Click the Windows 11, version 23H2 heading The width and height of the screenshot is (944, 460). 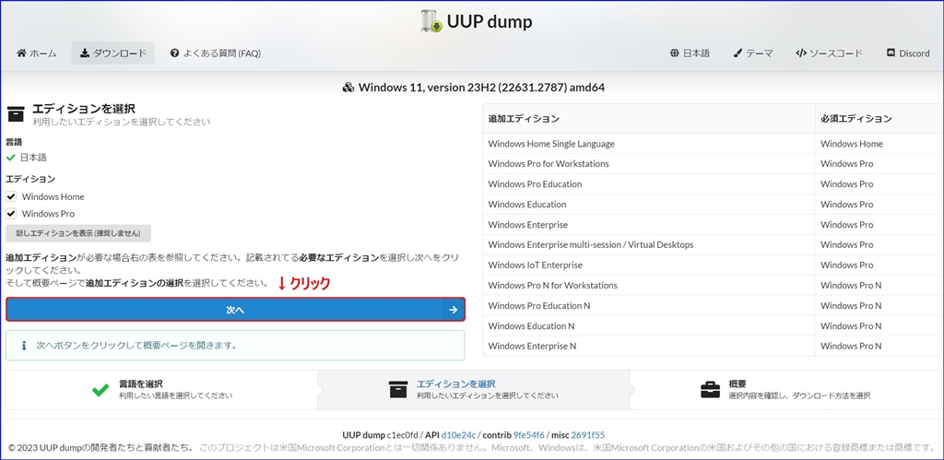pos(481,88)
